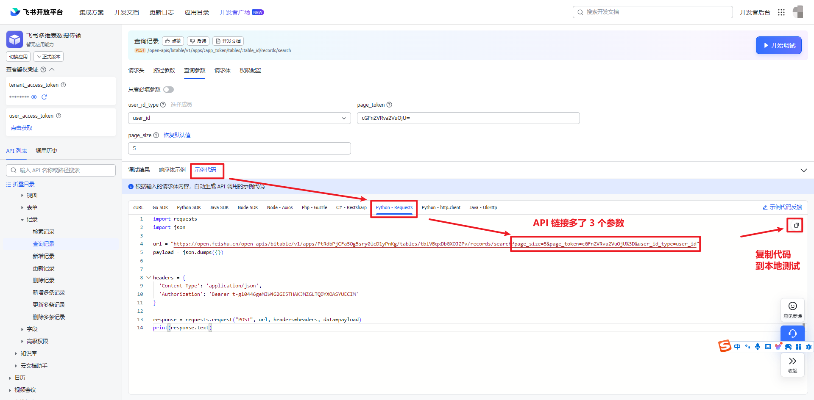Viewport: 814px width, 400px height.
Task: Click 点击获取 link for user token
Action: 22,128
